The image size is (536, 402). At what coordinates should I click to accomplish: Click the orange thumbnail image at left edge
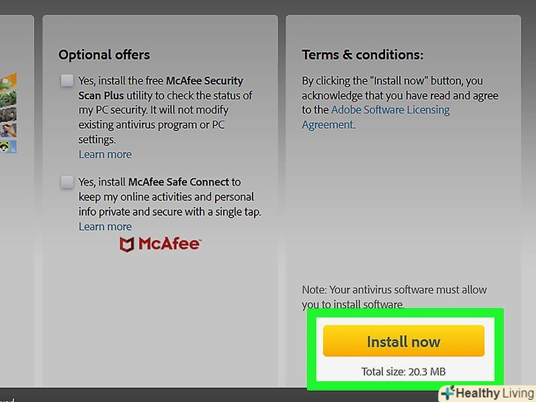coord(10,80)
